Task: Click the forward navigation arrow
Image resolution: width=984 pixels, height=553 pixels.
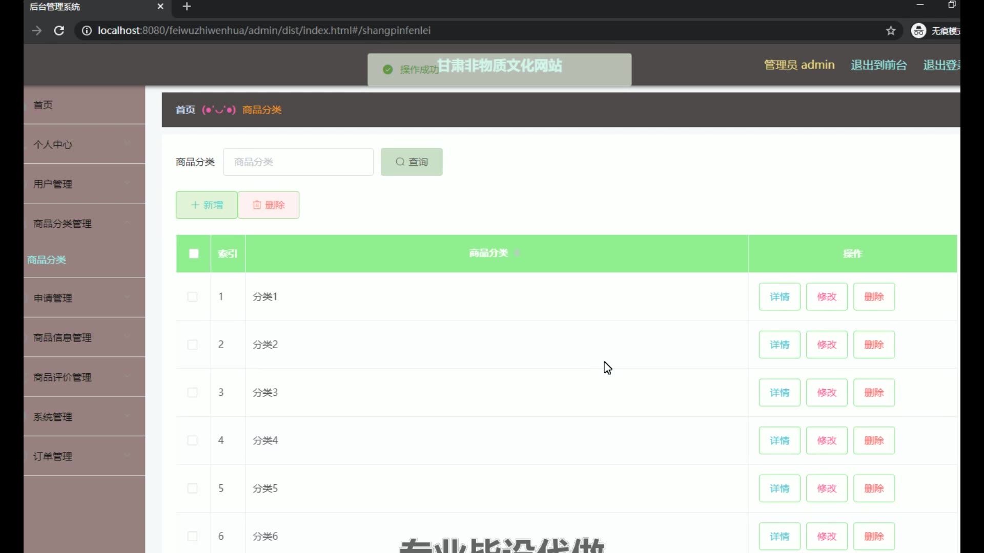Action: tap(37, 31)
